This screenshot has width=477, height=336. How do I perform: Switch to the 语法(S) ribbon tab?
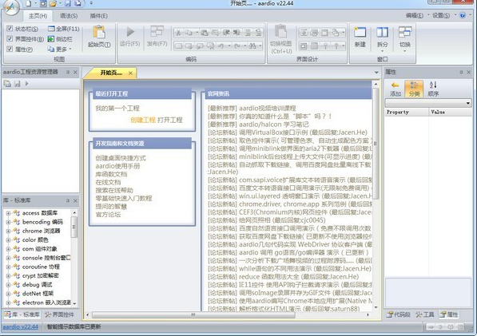pyautogui.click(x=69, y=16)
